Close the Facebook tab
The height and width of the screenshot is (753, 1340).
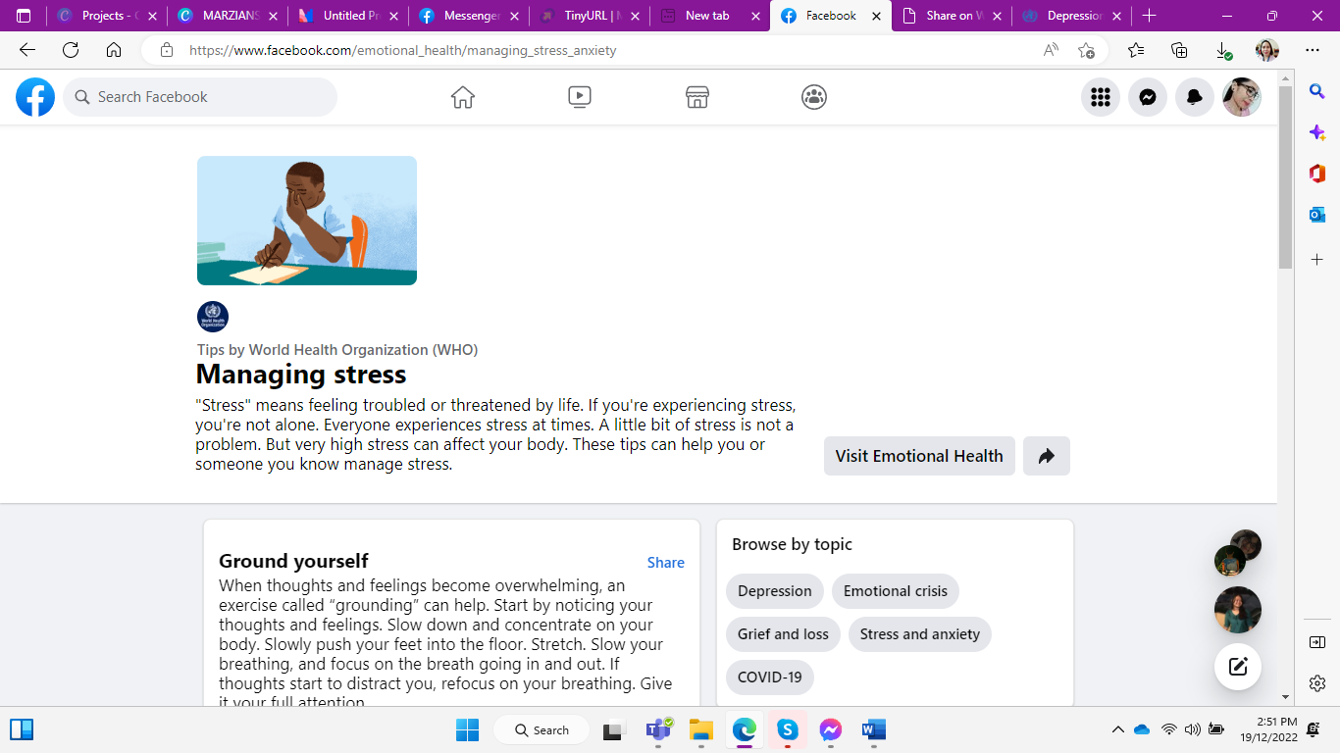coord(877,16)
